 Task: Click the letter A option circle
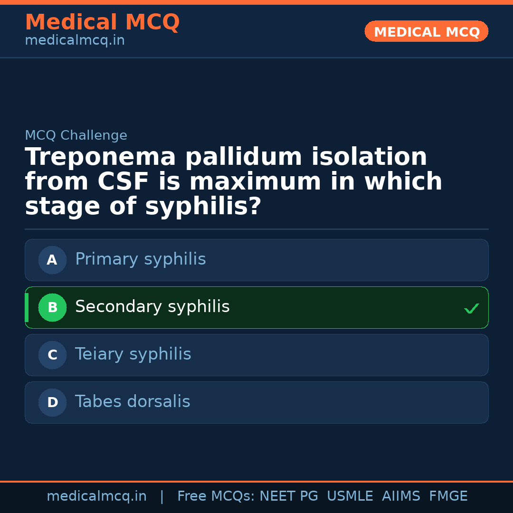(x=52, y=260)
